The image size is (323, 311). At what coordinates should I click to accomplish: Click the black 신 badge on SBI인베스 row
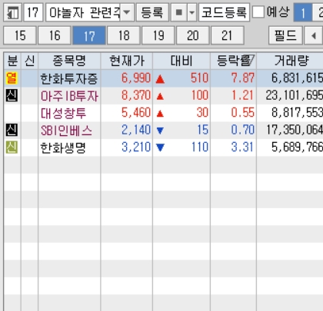(x=12, y=130)
